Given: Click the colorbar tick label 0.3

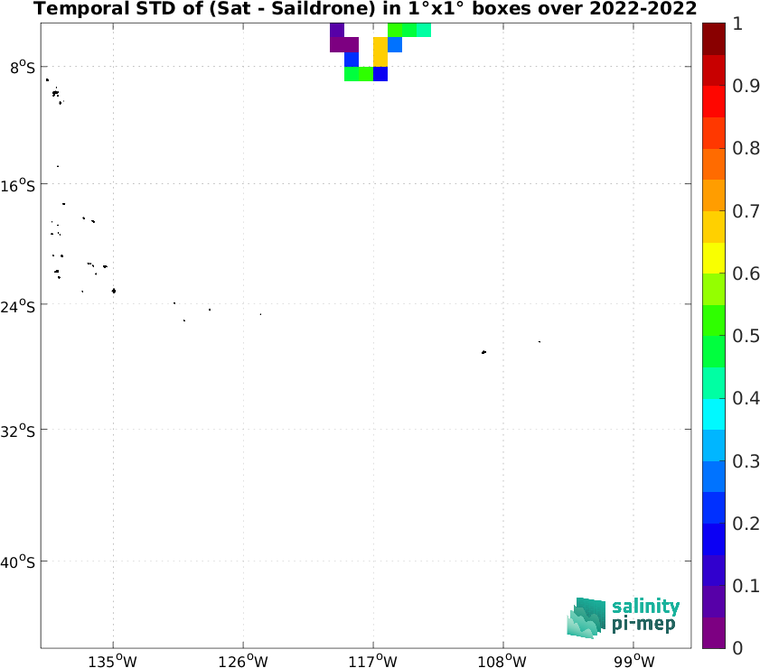Looking at the screenshot, I should tap(746, 460).
